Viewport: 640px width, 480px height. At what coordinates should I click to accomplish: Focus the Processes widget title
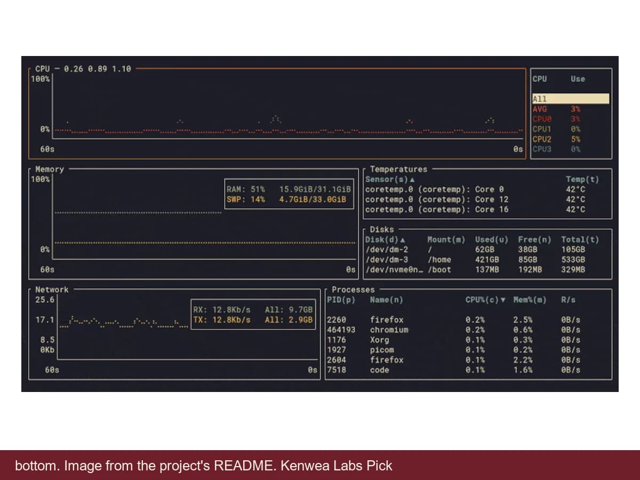(x=353, y=290)
